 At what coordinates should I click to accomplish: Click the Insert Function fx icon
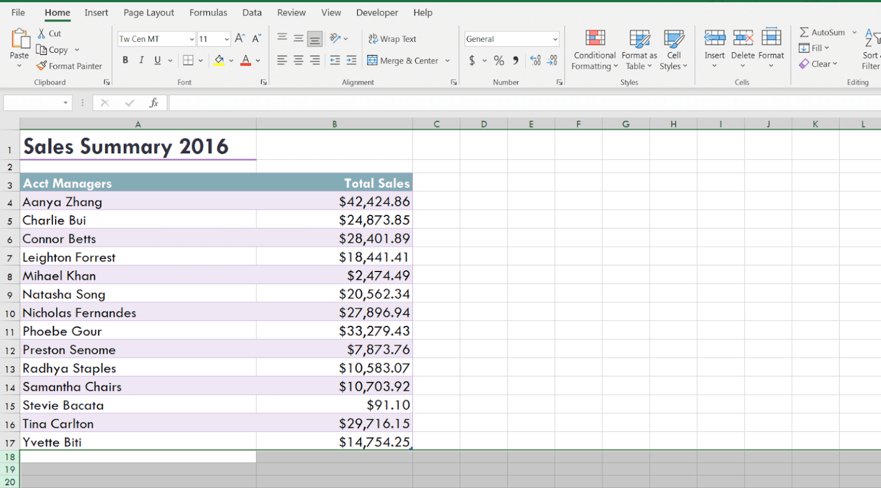154,103
